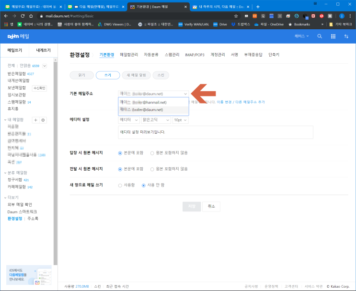Screen dimensions: 356x291
Task: Click the 내게쓰기 button
Action: coord(44,50)
